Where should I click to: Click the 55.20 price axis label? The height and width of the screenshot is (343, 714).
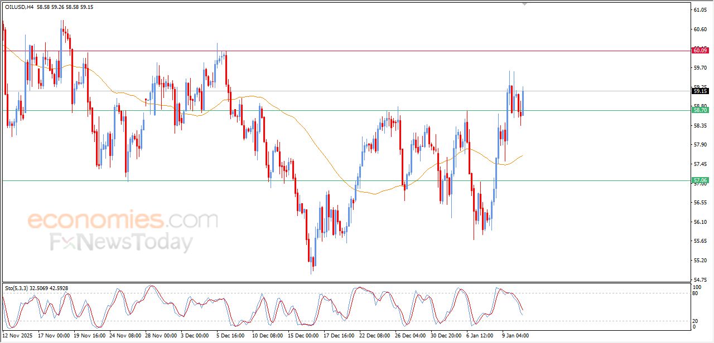(700, 260)
